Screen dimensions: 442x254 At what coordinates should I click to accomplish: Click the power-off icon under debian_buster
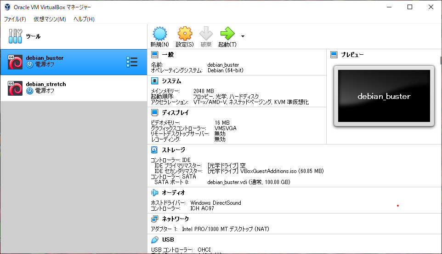click(x=29, y=64)
